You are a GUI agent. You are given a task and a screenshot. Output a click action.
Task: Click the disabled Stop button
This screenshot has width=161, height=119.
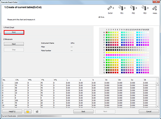click(x=14, y=50)
